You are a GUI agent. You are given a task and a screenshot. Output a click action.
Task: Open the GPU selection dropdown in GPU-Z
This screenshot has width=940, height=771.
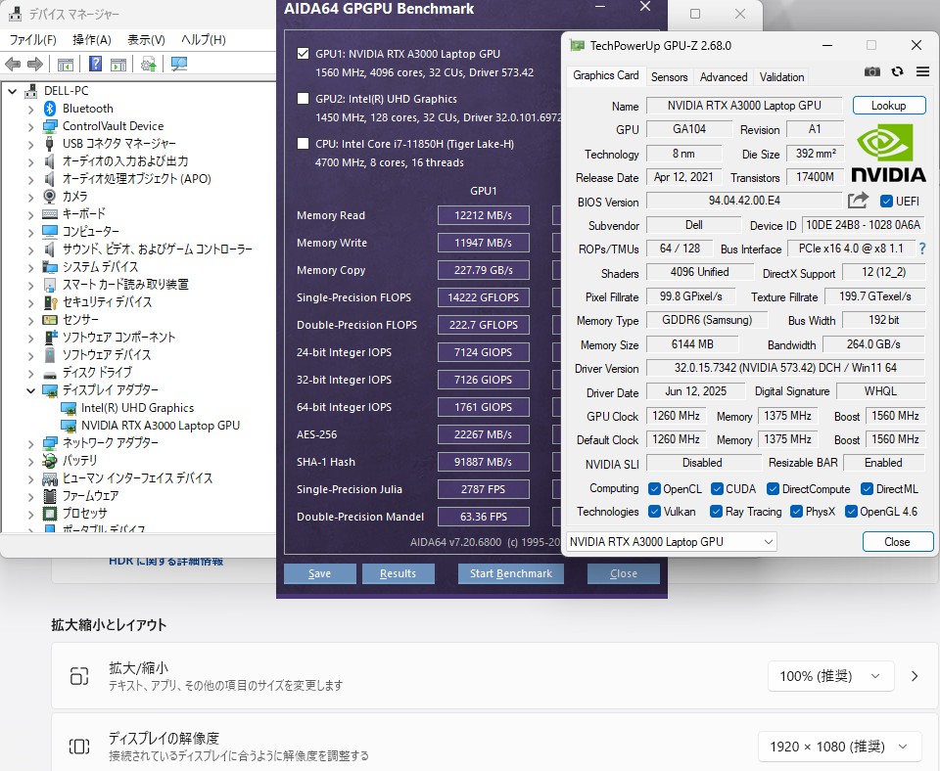coord(672,541)
